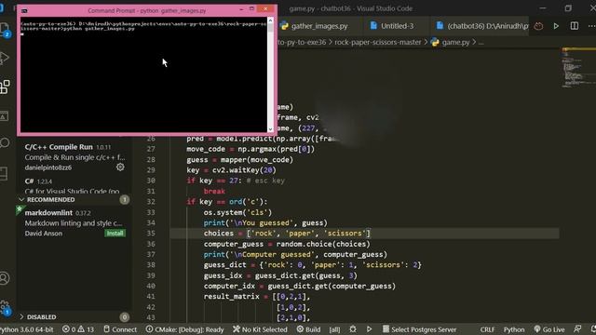The image size is (596, 335).
Task: Click the 'scissors' string on line 35
Action: click(345, 234)
